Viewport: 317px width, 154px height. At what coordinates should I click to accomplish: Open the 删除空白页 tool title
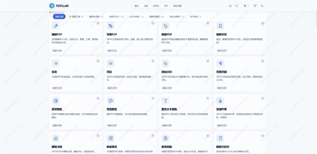coord(223,147)
